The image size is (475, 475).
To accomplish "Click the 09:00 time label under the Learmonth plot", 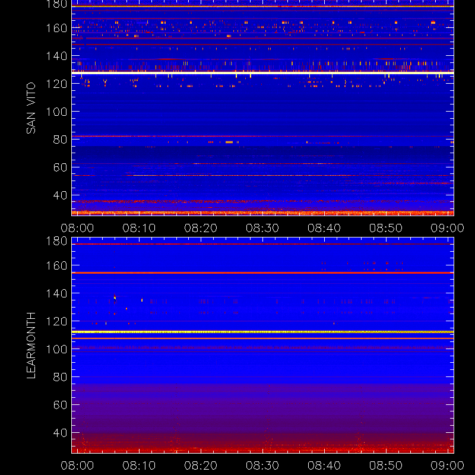I will click(x=448, y=465).
